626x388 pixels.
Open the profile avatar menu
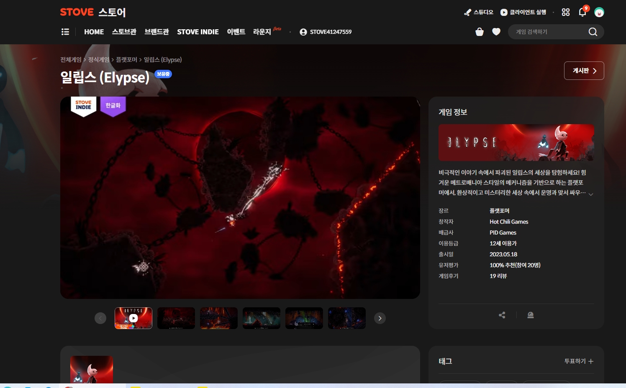click(599, 13)
